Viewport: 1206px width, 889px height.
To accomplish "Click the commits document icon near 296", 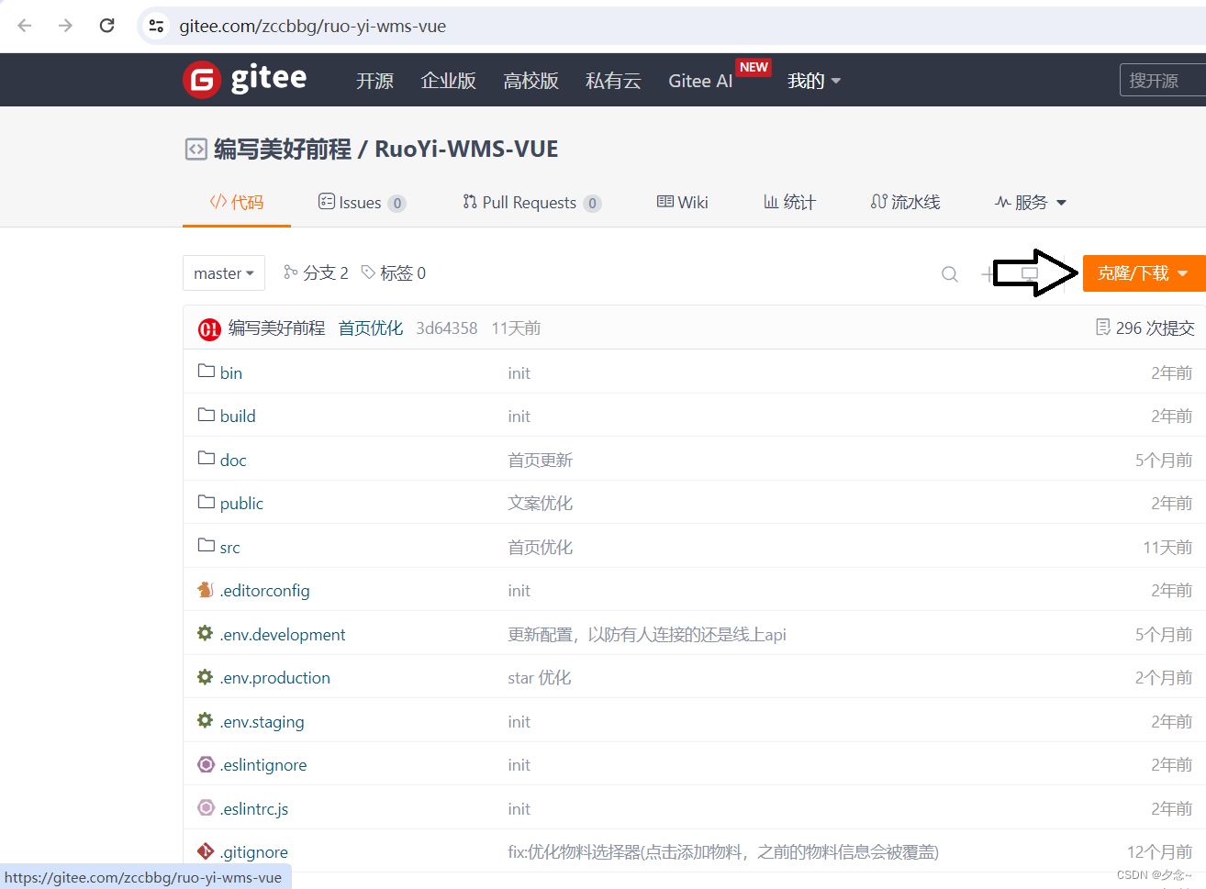I will (1103, 328).
